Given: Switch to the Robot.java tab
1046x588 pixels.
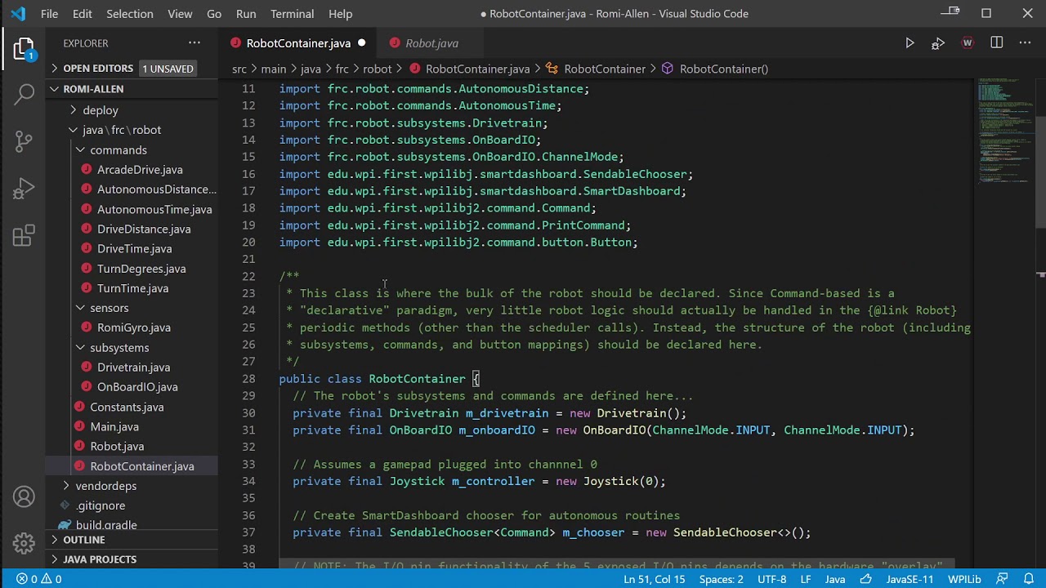Looking at the screenshot, I should (x=431, y=43).
